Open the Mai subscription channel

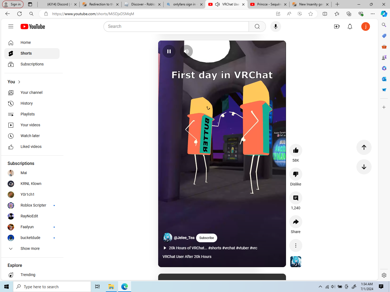[32, 173]
